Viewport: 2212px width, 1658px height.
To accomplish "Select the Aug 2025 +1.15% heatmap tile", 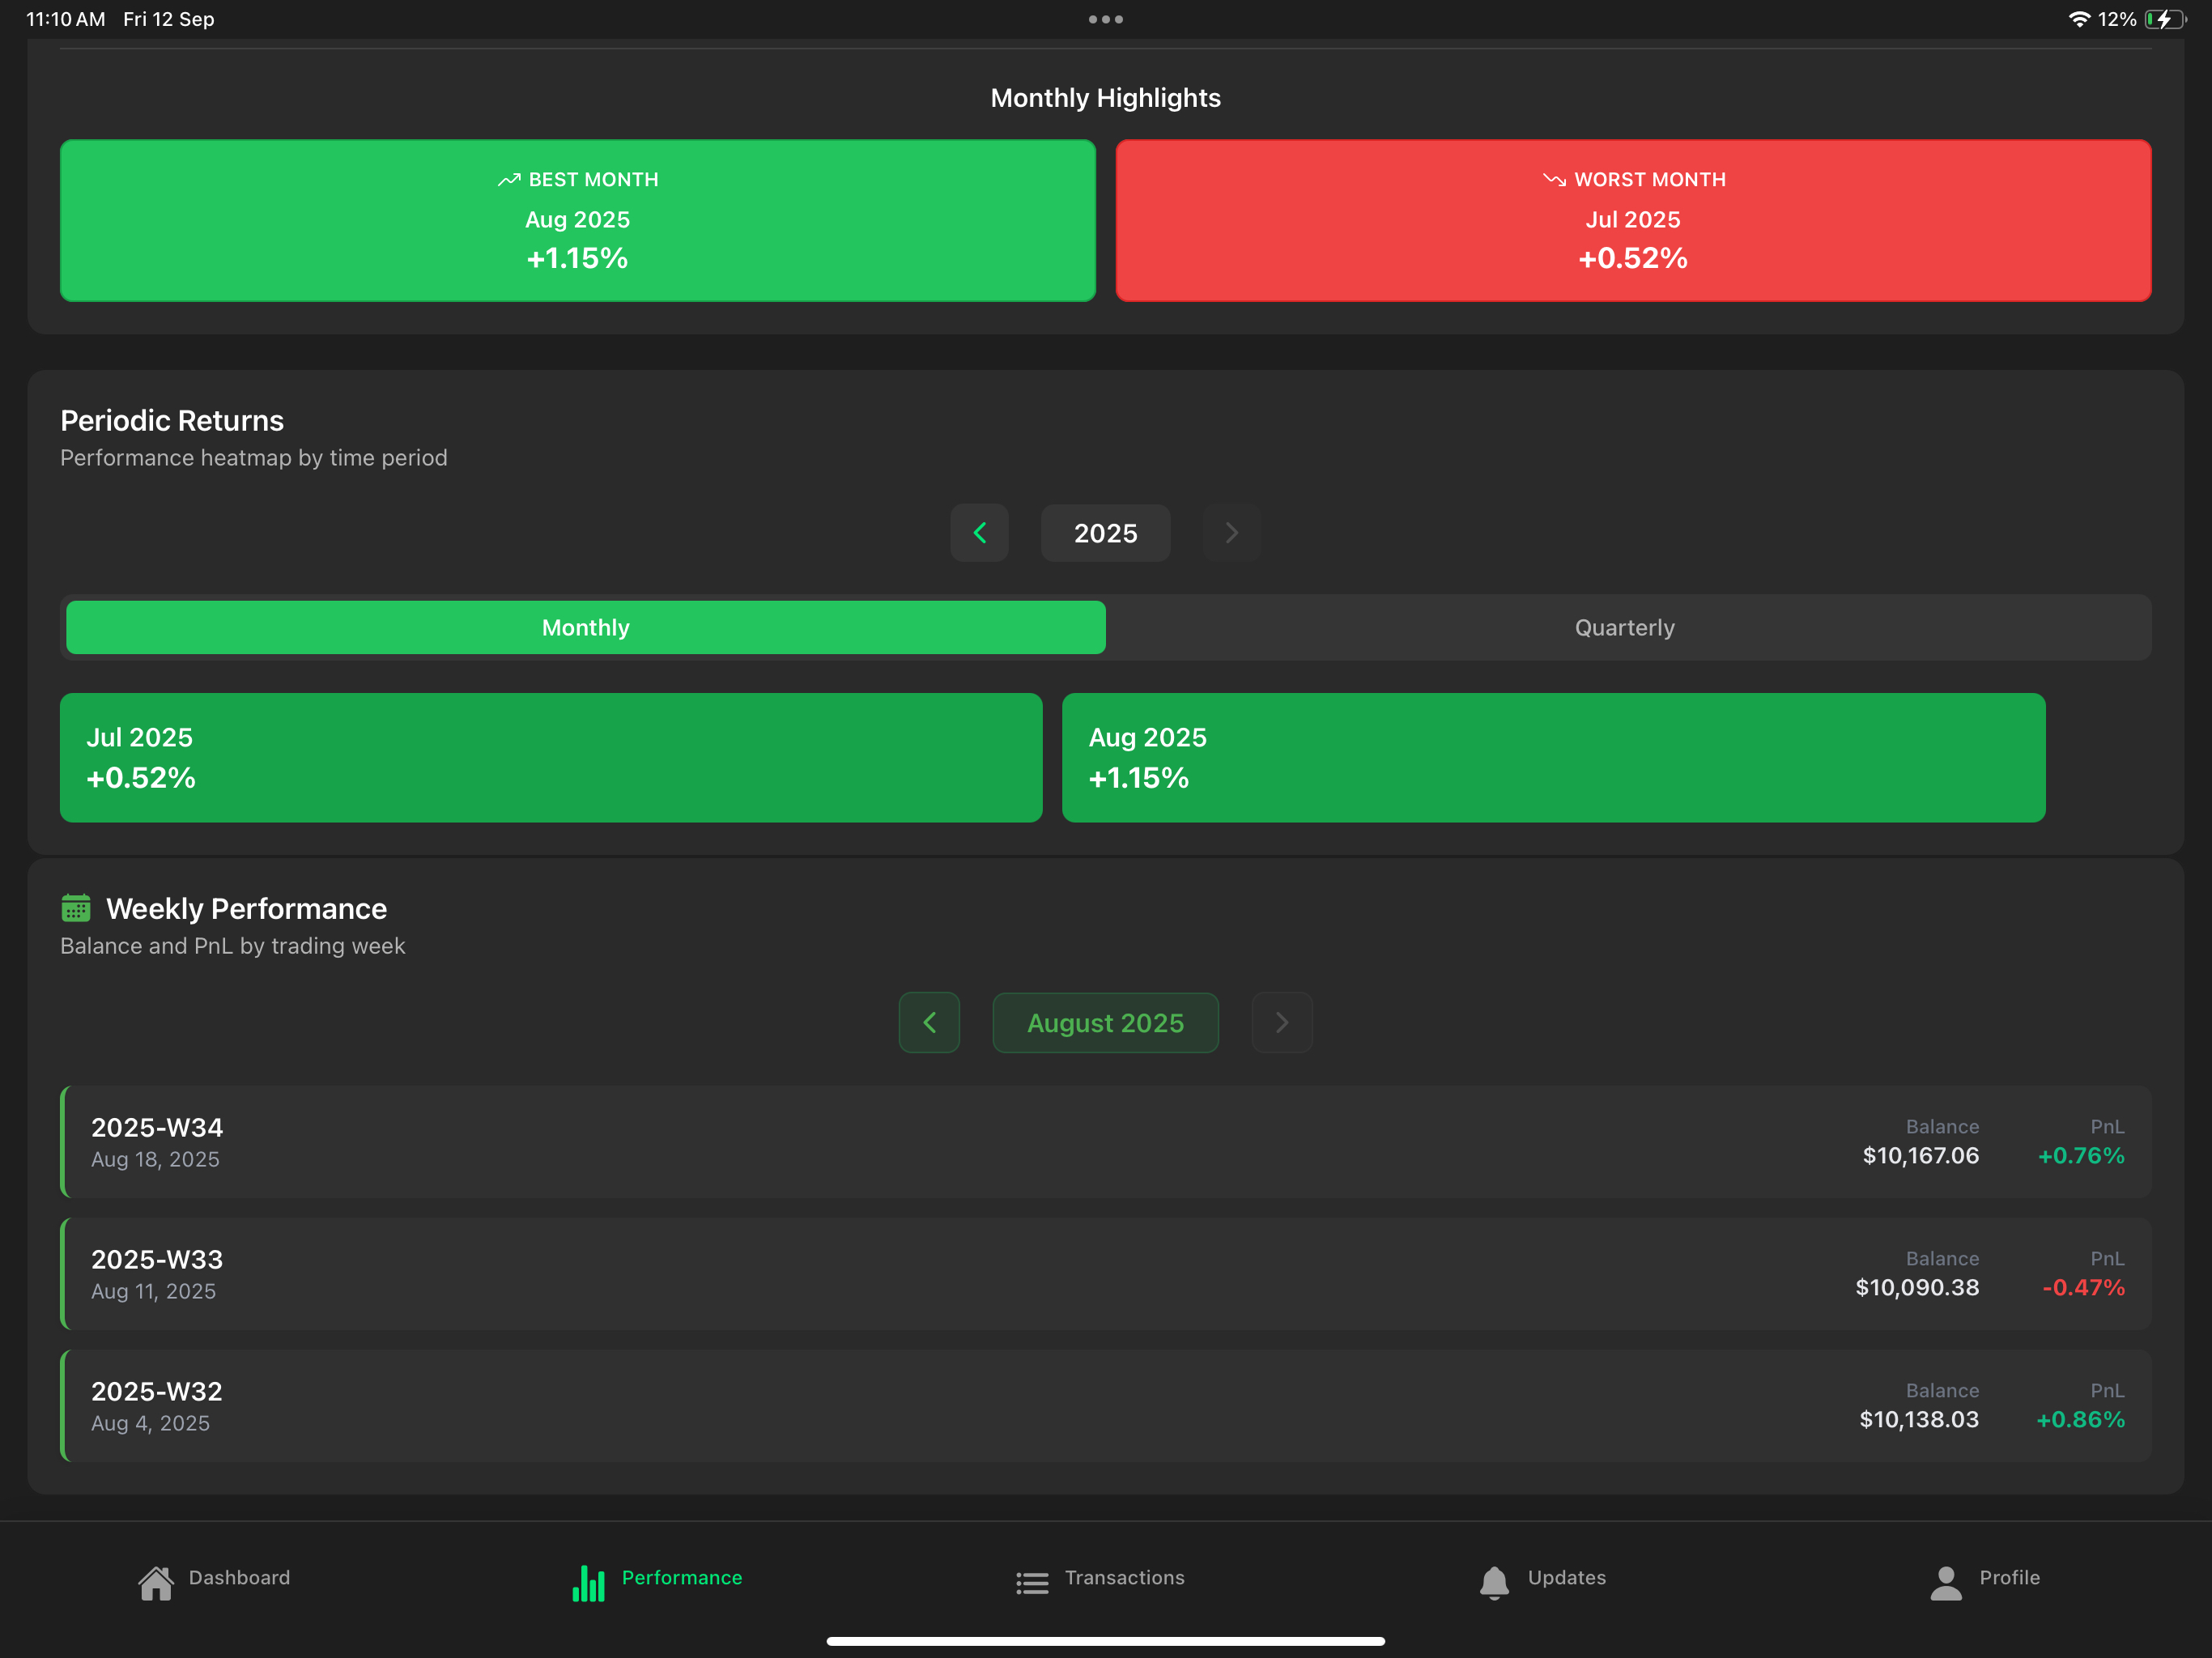I will pyautogui.click(x=1554, y=758).
